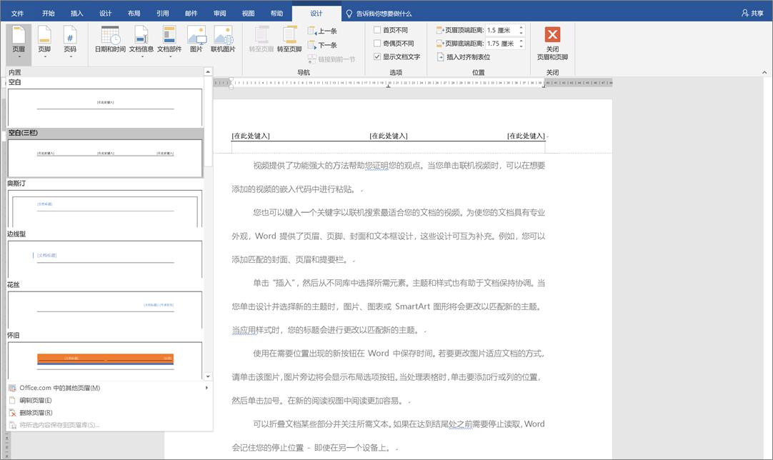
Task: Check the 奇偶页不同 option
Action: (378, 43)
